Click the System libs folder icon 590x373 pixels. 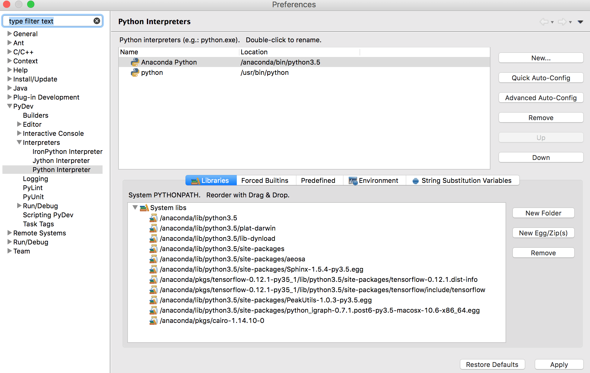click(x=144, y=208)
